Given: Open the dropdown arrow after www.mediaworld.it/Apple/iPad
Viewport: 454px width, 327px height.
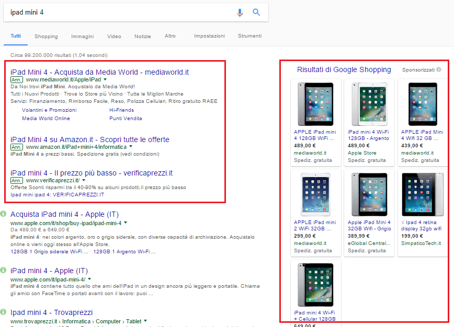Looking at the screenshot, I should coord(105,79).
